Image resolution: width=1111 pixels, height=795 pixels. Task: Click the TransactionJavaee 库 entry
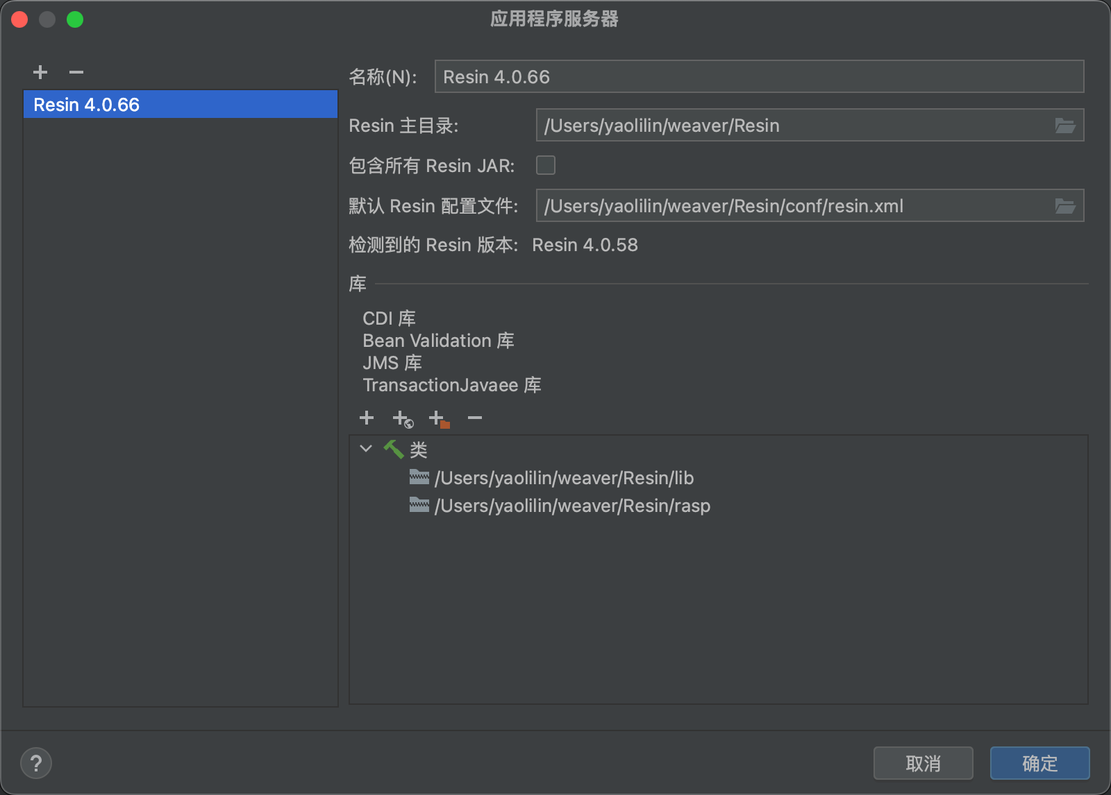pyautogui.click(x=452, y=385)
